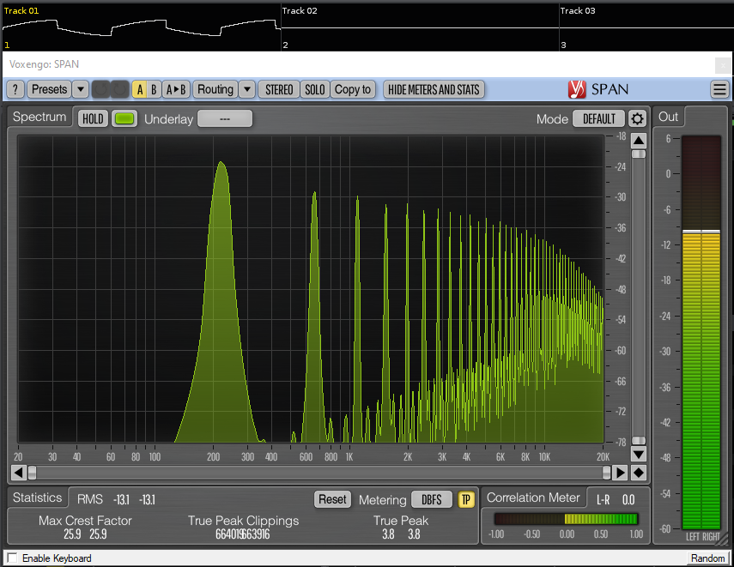Open the Presets menu

click(x=49, y=89)
